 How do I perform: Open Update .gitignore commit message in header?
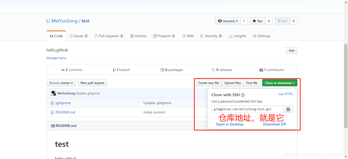click(x=88, y=93)
